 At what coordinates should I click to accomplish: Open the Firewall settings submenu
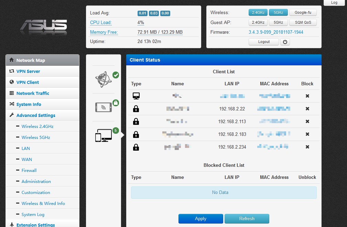point(29,170)
